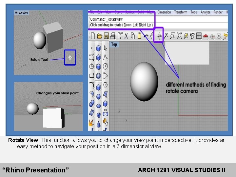236x177 pixels.
Task: Click the Copy icon in toolbar
Action: coord(133,36)
